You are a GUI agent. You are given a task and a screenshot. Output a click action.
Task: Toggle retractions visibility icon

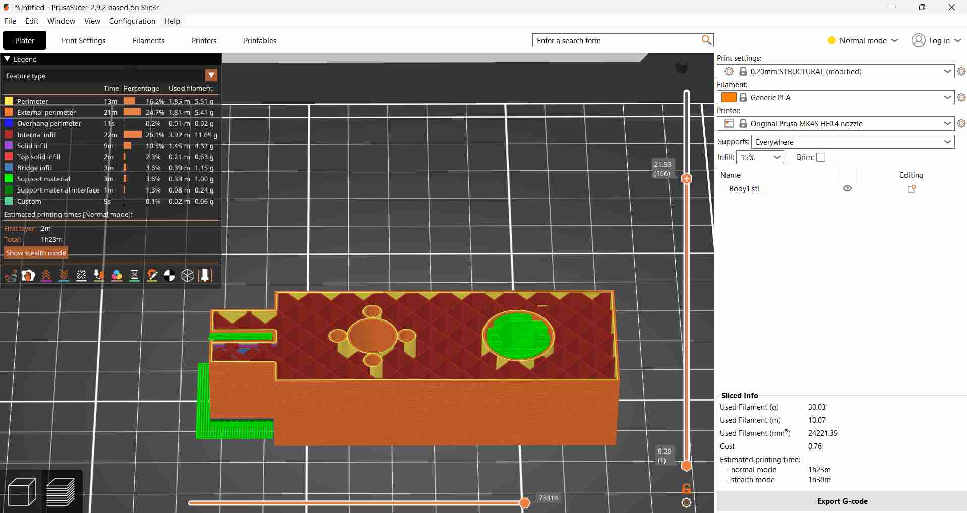[46, 275]
